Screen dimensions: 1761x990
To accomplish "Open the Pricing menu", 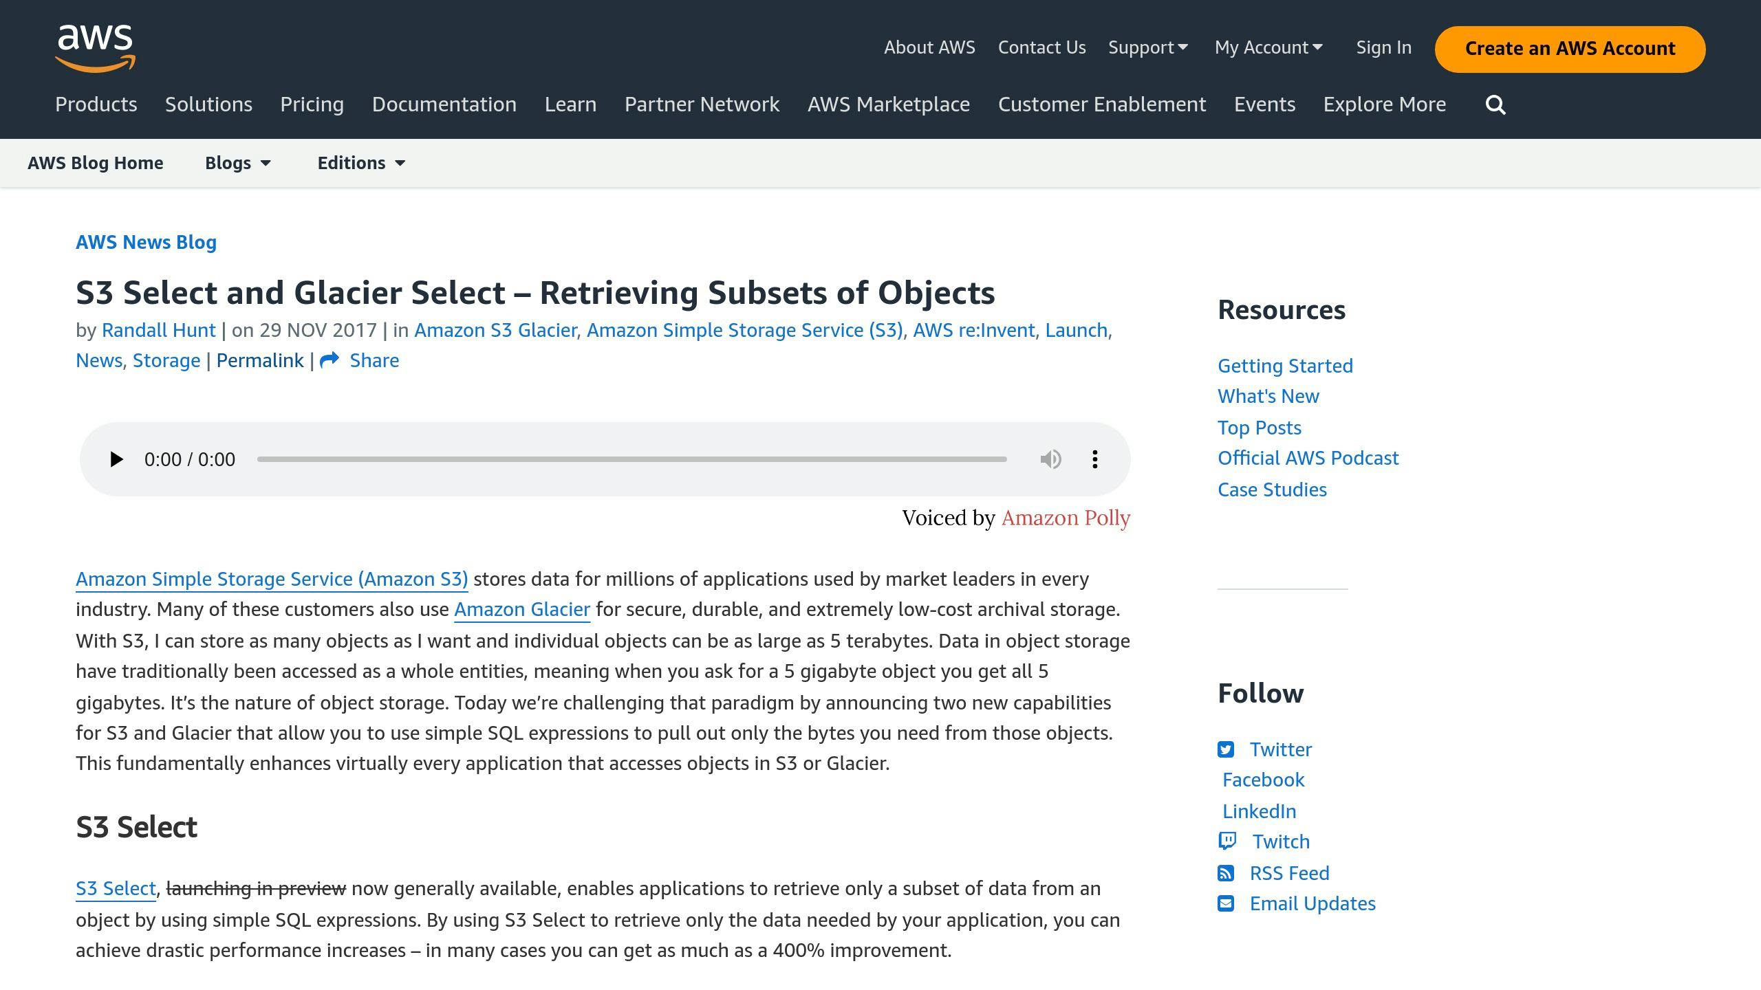I will pyautogui.click(x=312, y=104).
